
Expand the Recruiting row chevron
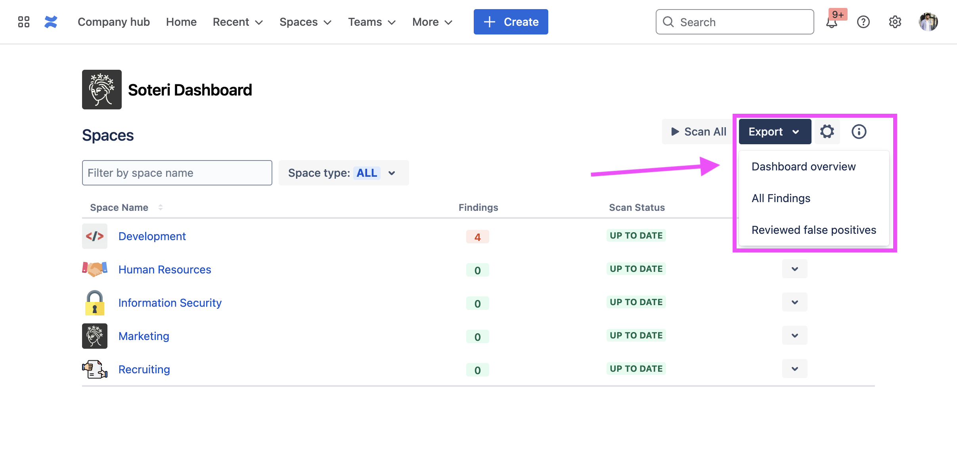[794, 369]
